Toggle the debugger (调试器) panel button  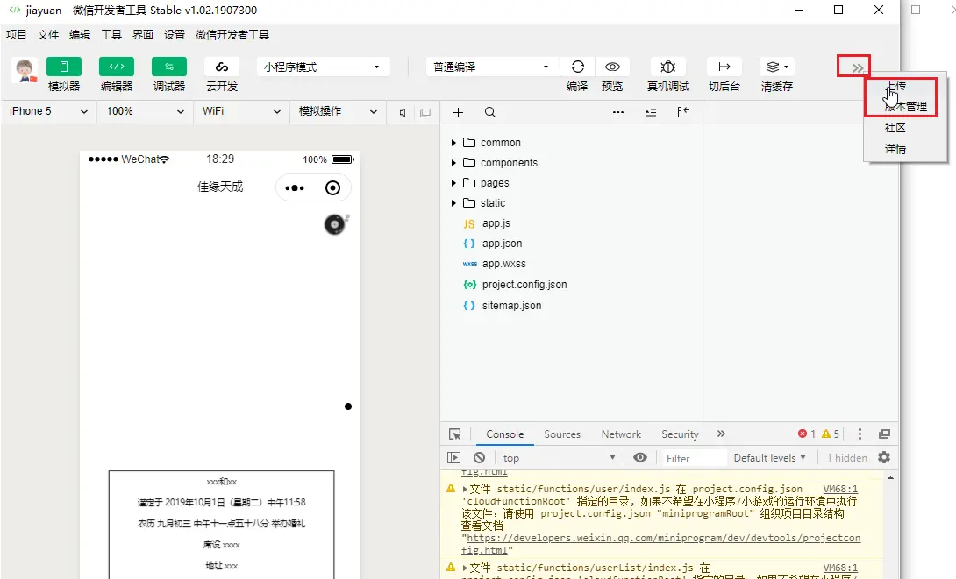[x=169, y=67]
